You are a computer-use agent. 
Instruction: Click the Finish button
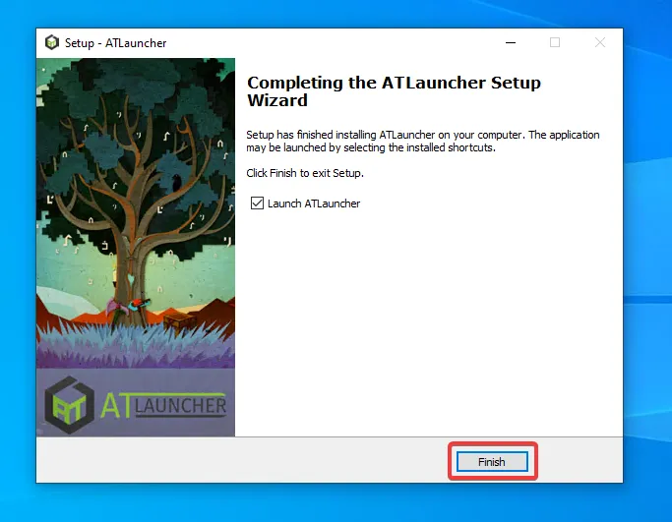491,461
